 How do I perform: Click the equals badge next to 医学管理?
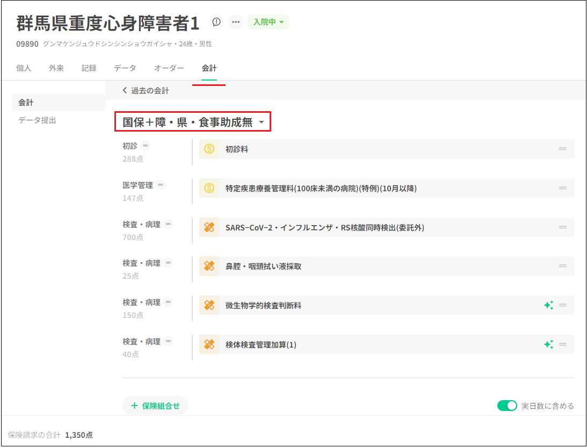(161, 185)
